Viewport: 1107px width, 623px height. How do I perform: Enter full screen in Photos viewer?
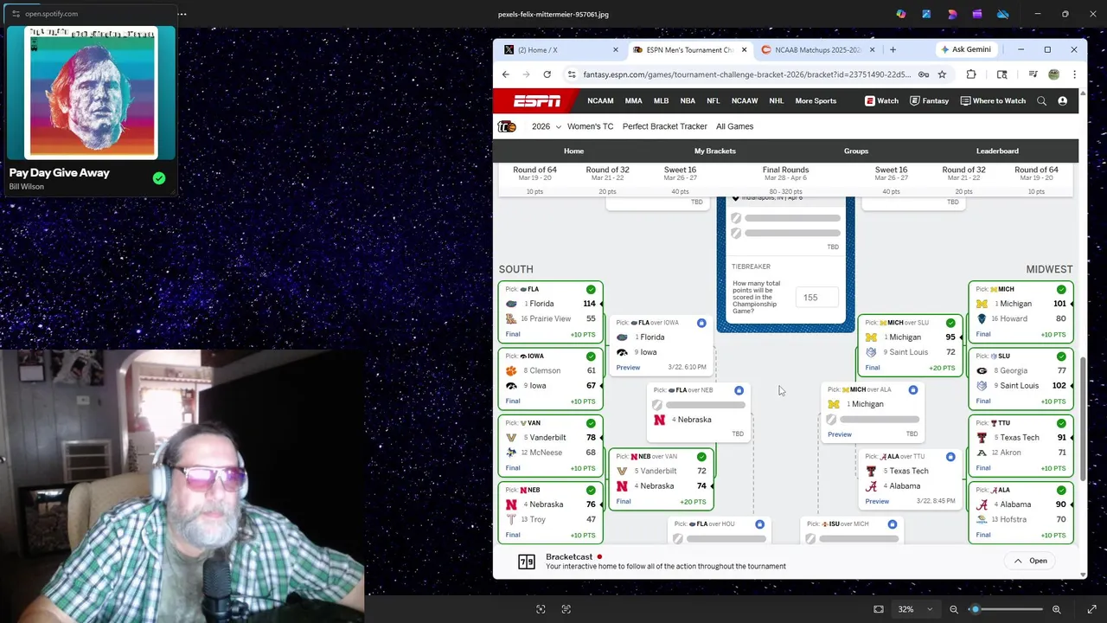[1092, 609]
